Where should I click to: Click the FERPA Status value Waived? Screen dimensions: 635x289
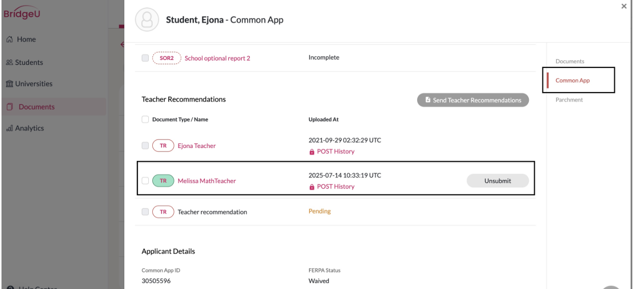click(x=319, y=281)
